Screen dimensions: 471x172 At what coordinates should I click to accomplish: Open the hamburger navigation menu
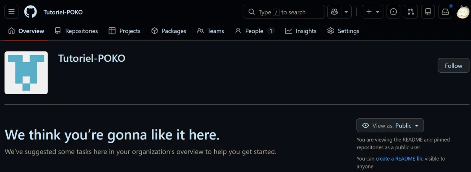[x=11, y=12]
